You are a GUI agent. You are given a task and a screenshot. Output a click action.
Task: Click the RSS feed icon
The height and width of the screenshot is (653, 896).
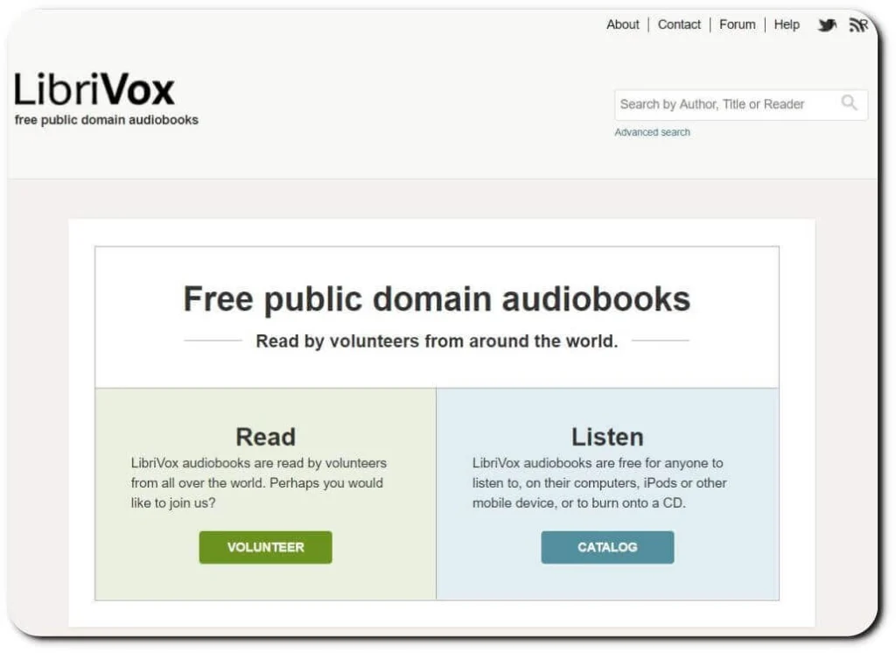[x=858, y=25]
